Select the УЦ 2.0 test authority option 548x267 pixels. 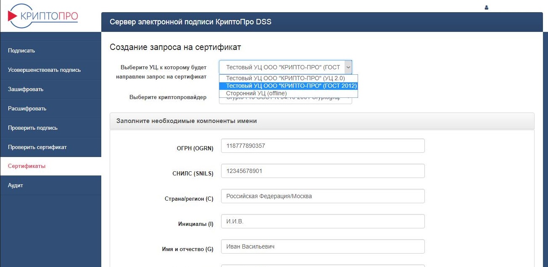(285, 78)
